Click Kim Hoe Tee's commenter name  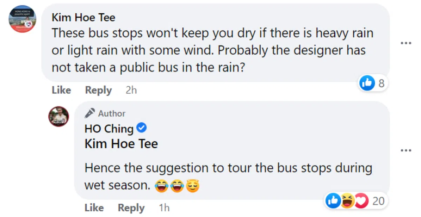click(x=83, y=17)
